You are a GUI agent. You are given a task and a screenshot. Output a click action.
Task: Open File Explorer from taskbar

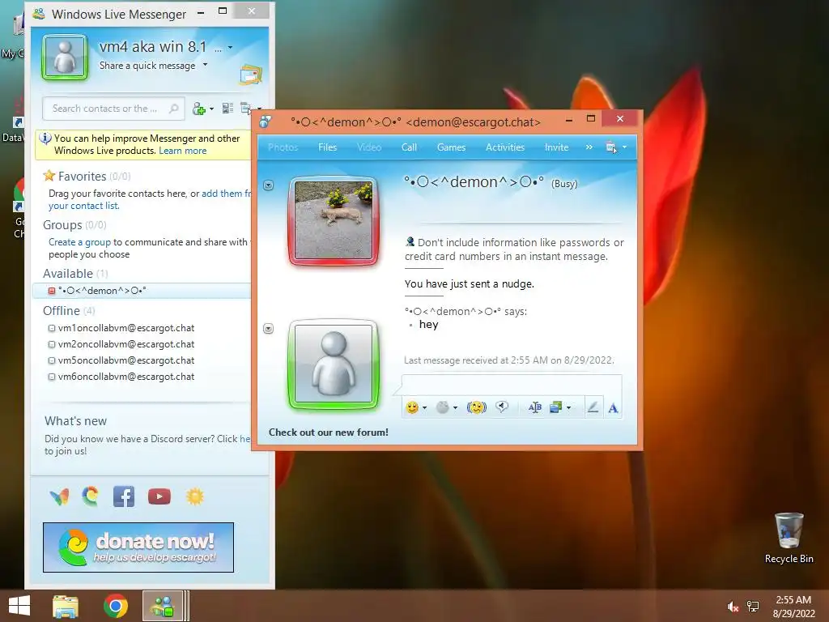(x=66, y=606)
